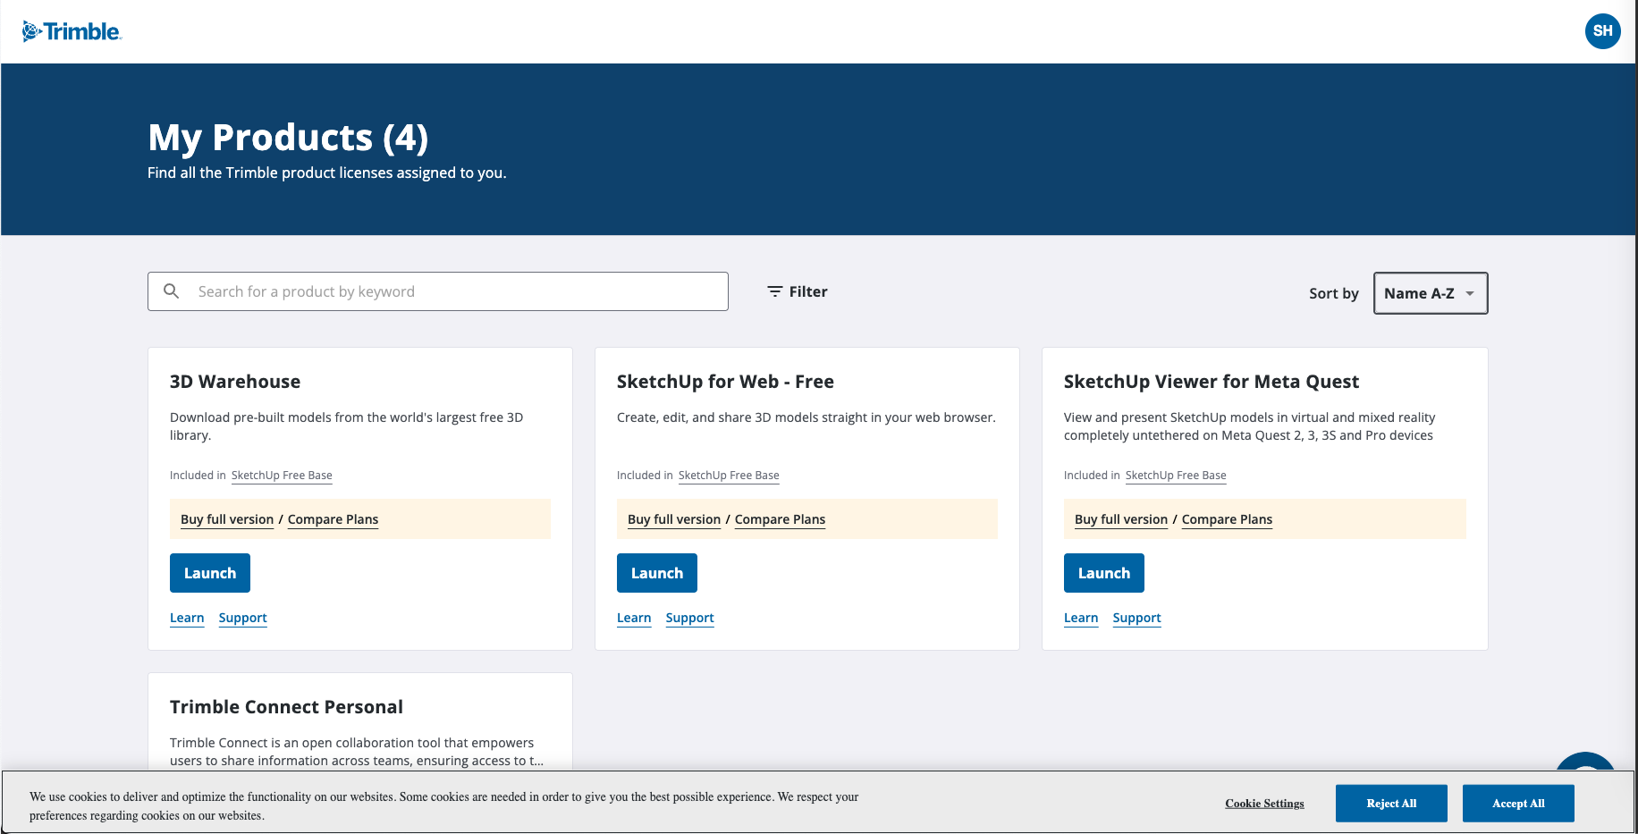Click the Trimble Connect Personal card title

click(x=286, y=707)
